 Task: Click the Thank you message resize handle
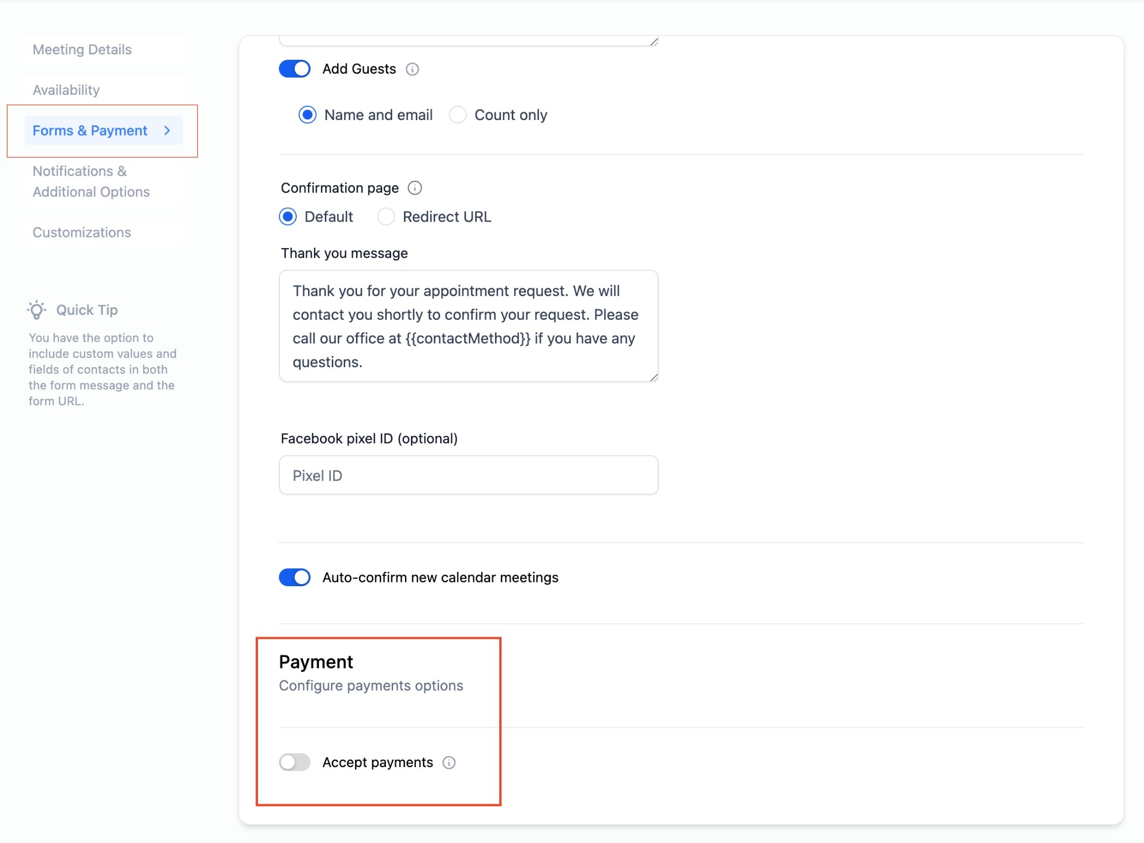point(653,377)
